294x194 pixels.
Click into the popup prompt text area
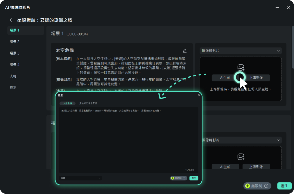click(x=129, y=140)
